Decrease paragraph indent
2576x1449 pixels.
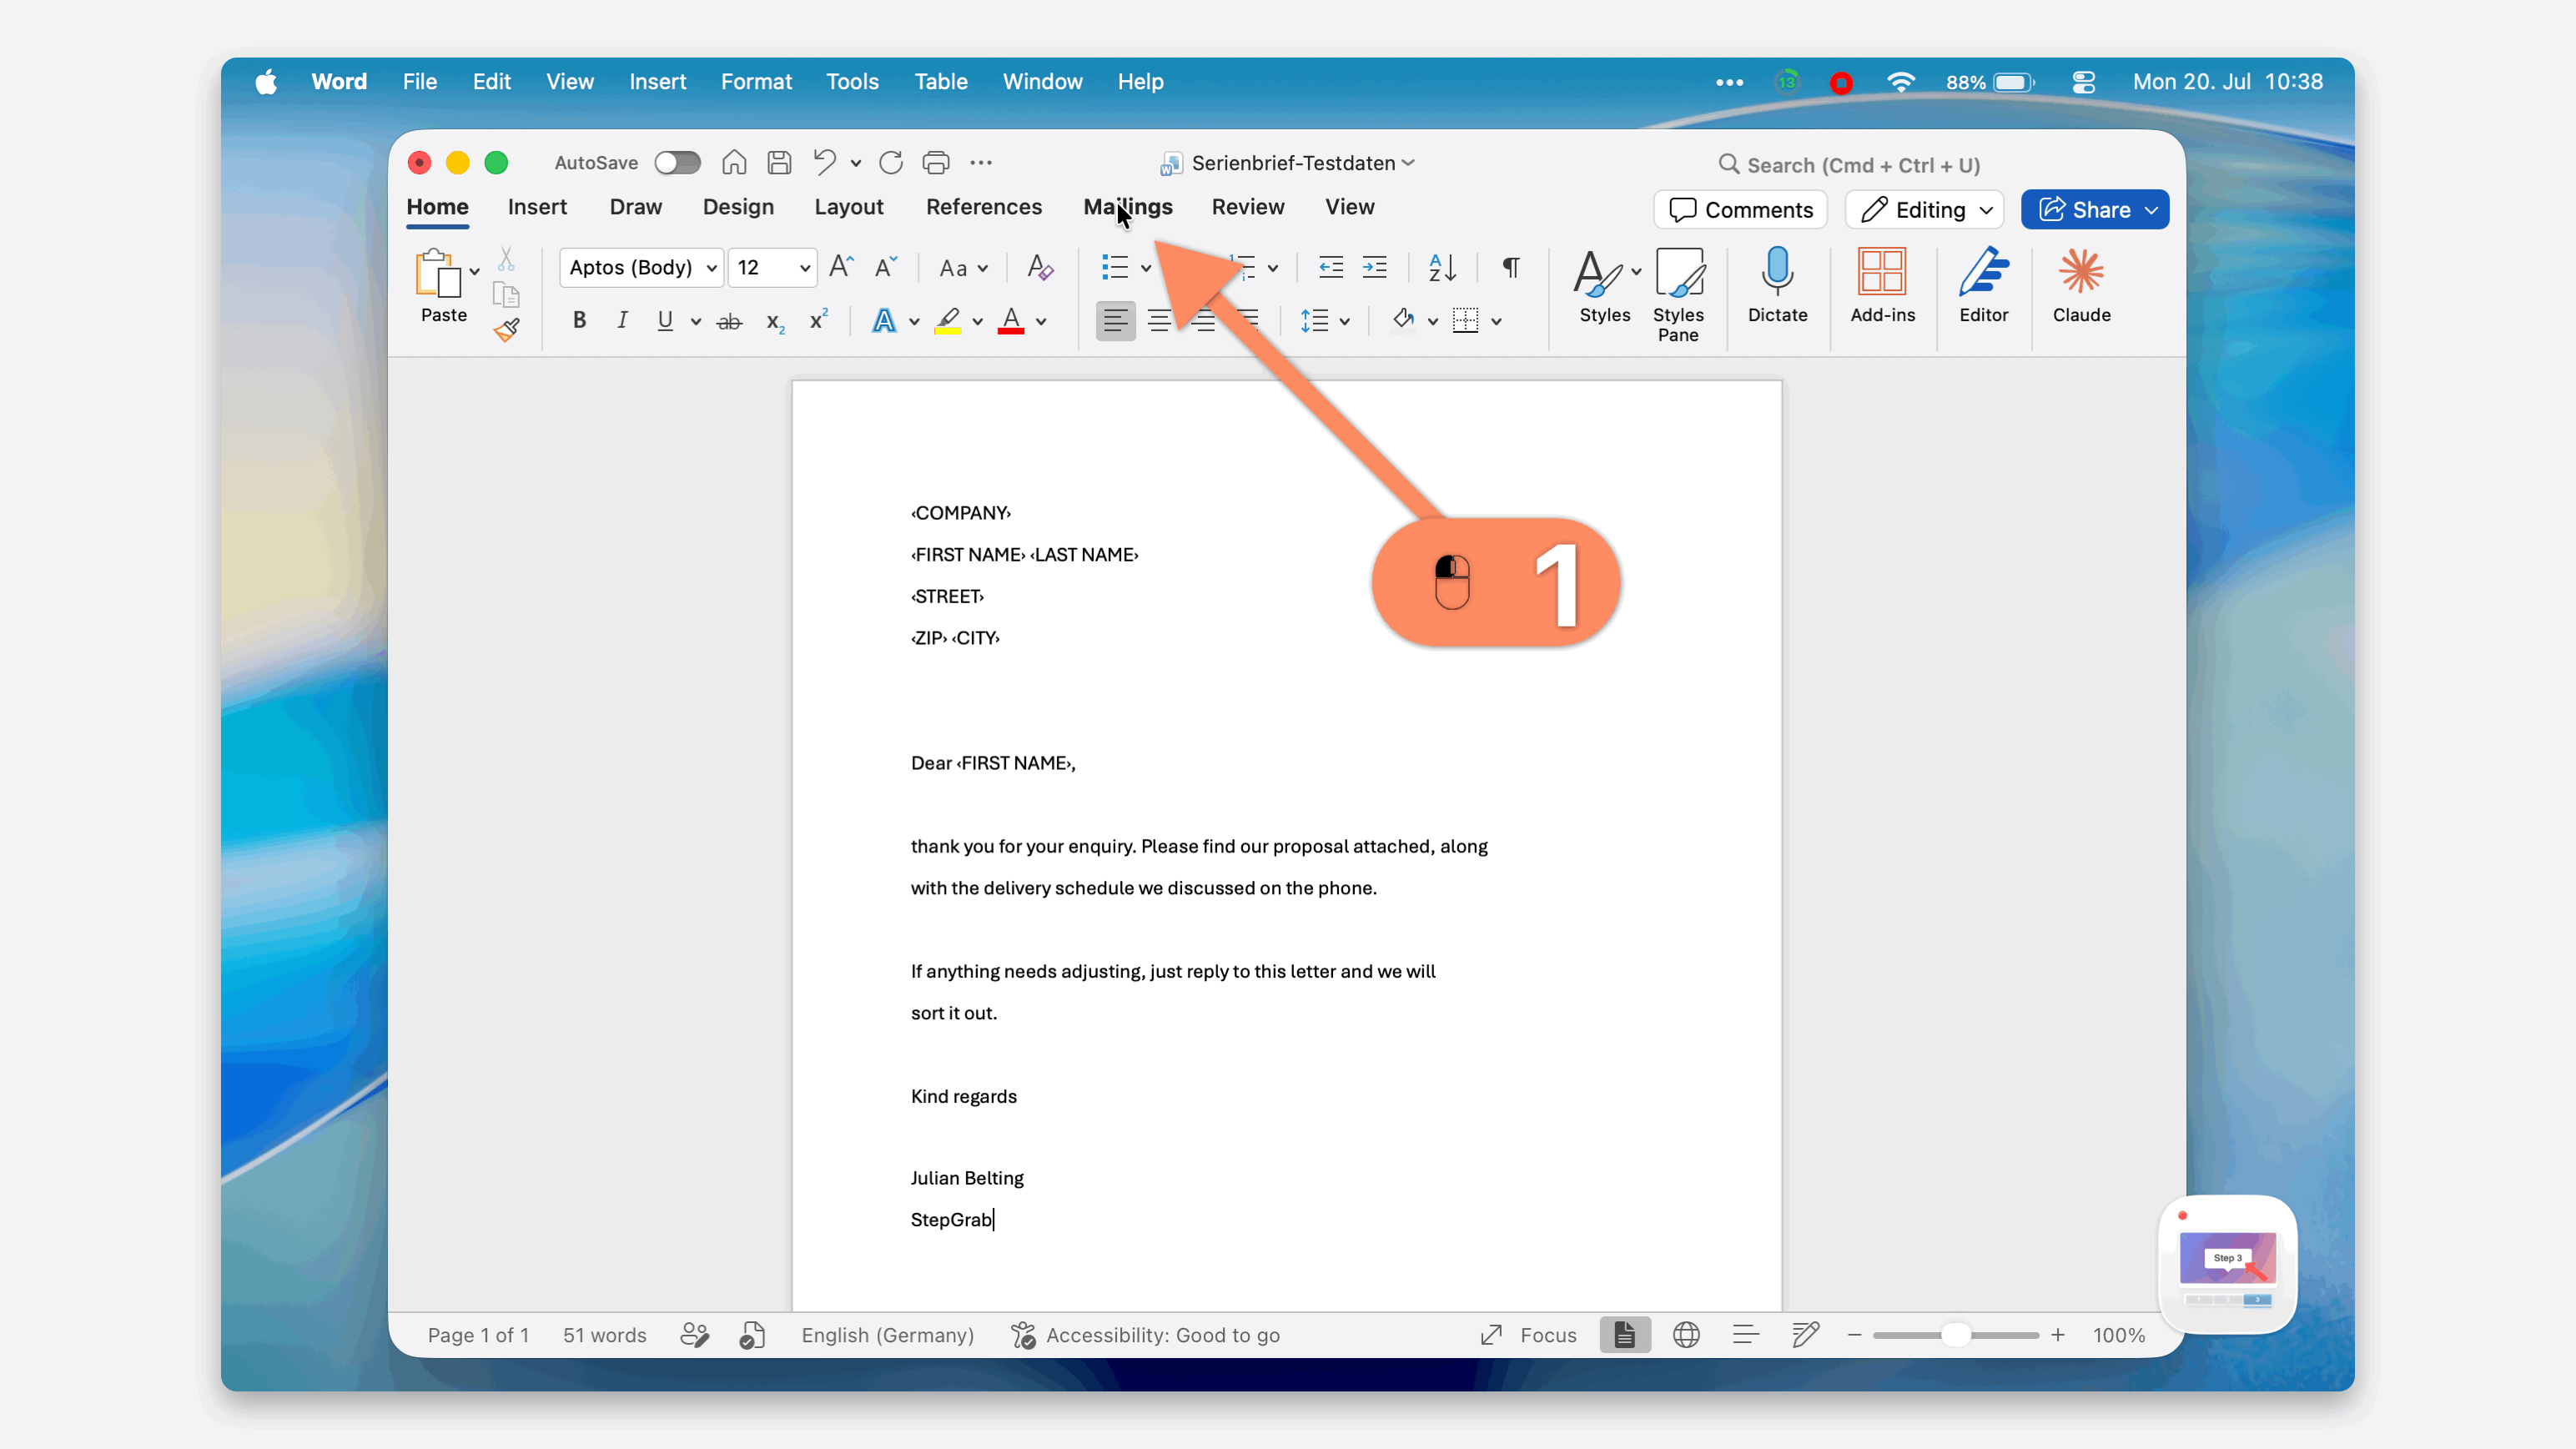(1331, 267)
